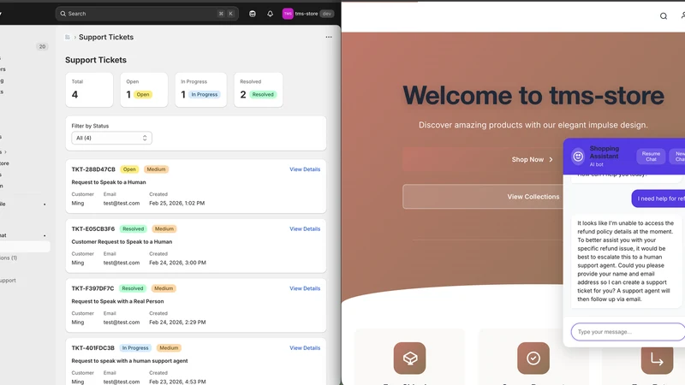Screen dimensions: 685x385
Task: View details of ticket TKT-288D47CB
Action: click(x=305, y=169)
